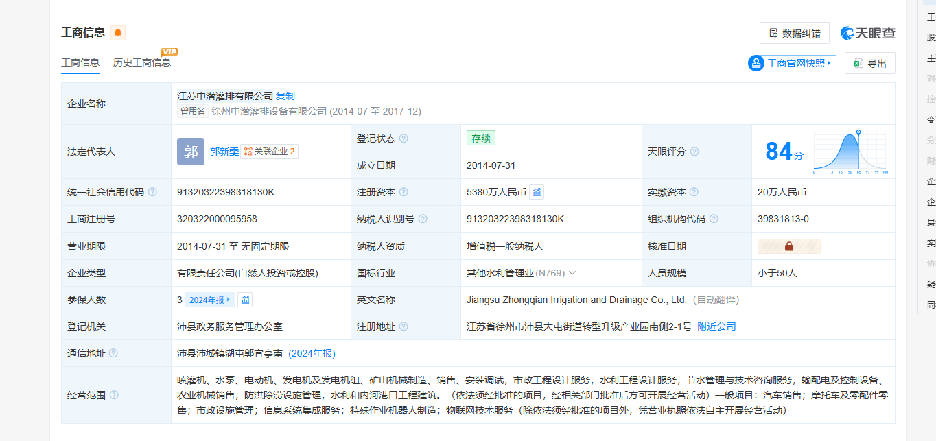Switch to the 历史工商信息 tab
The width and height of the screenshot is (936, 441).
142,62
